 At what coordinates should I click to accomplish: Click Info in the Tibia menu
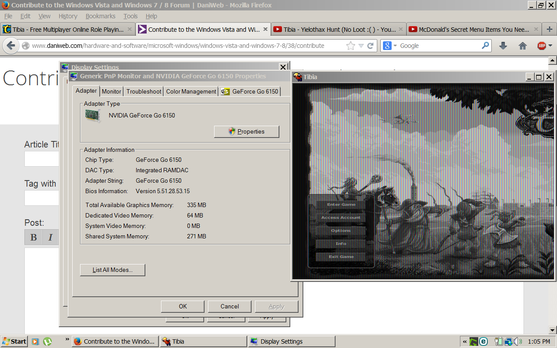pyautogui.click(x=341, y=244)
